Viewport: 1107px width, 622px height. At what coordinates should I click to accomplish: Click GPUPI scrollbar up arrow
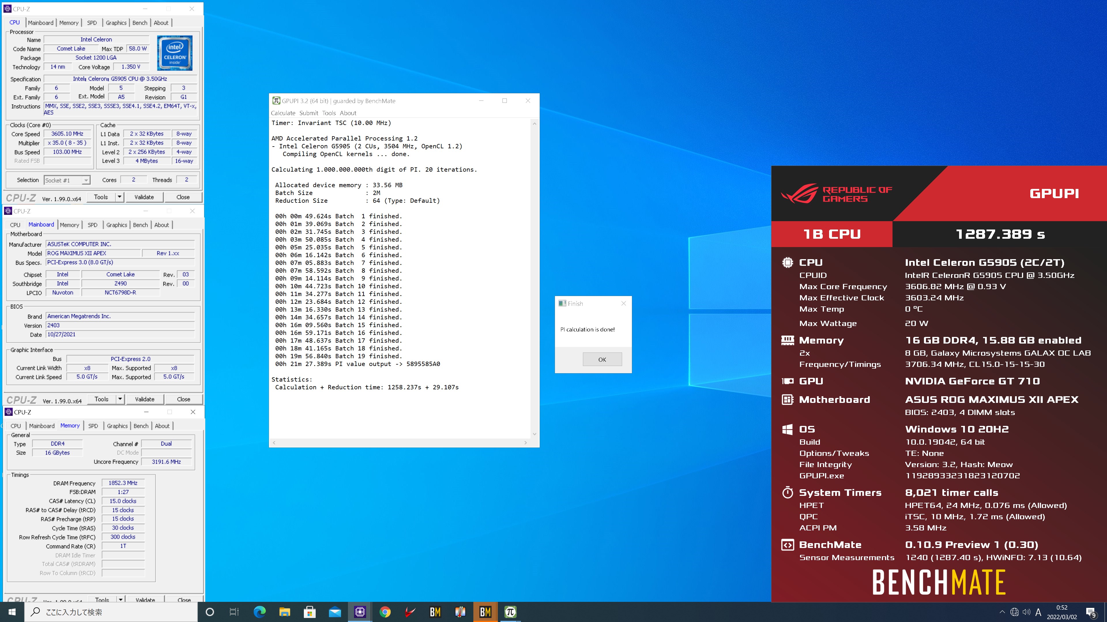tap(534, 124)
